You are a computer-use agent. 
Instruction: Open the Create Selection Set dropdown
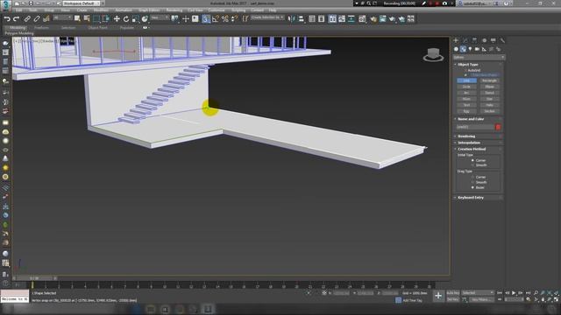pos(267,17)
